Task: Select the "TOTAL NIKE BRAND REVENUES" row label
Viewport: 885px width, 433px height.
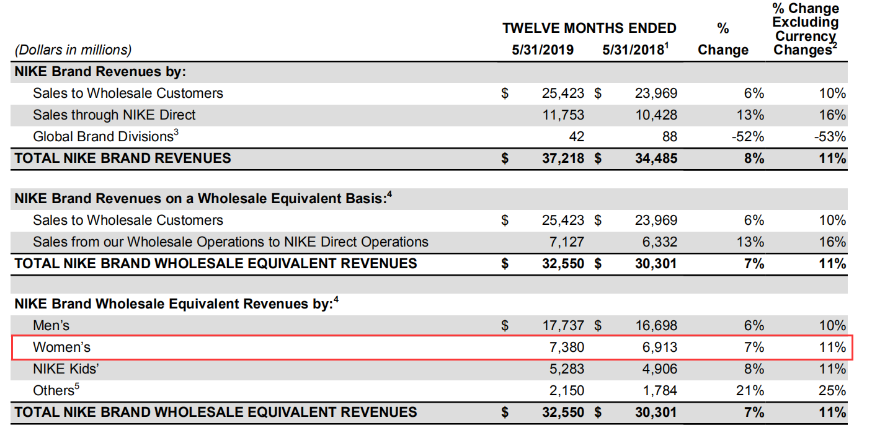Action: (x=123, y=158)
